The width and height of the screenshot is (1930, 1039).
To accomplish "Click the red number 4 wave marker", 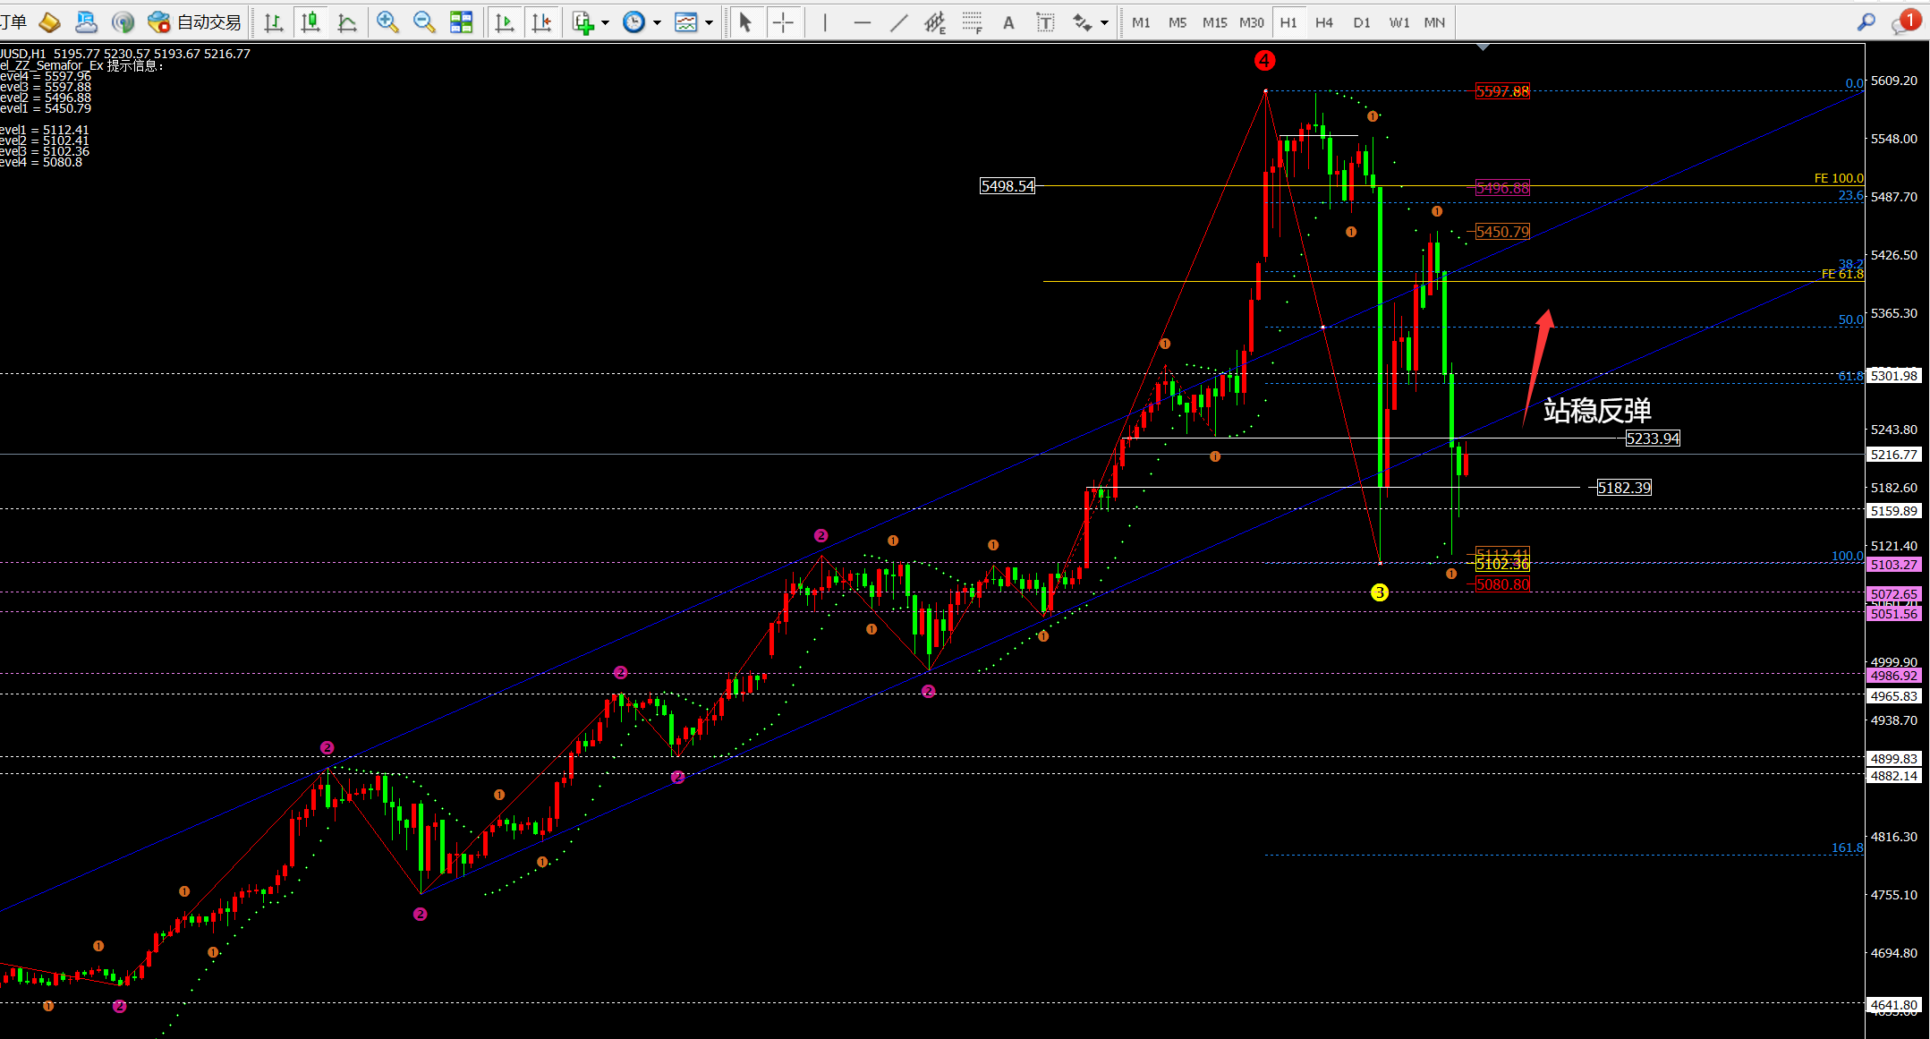I will click(x=1264, y=61).
